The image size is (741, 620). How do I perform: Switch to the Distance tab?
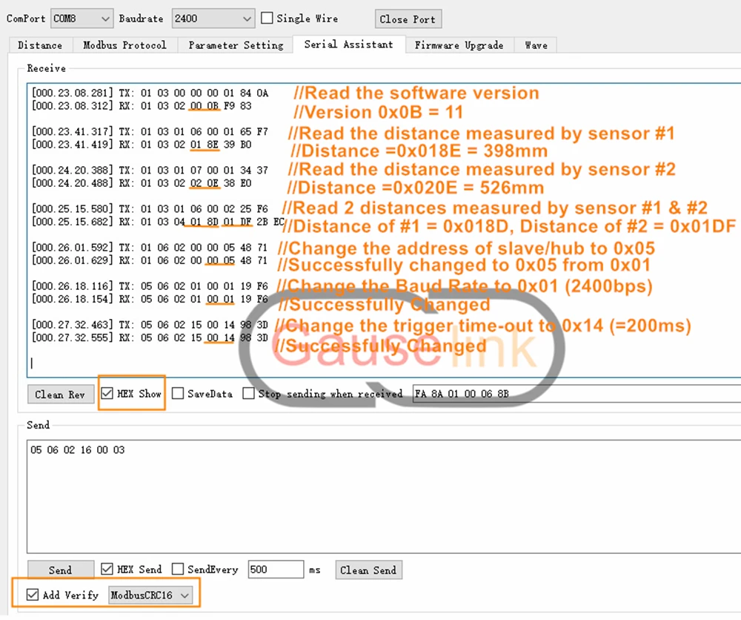pos(40,45)
